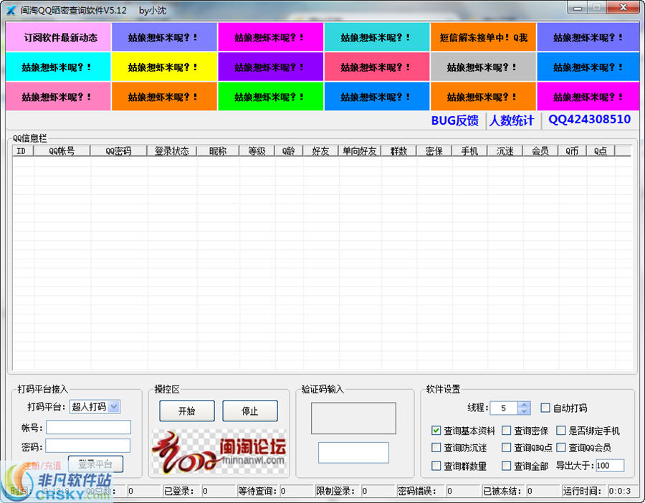Click the 已被冻结 count field
The width and height of the screenshot is (645, 503).
tap(543, 491)
